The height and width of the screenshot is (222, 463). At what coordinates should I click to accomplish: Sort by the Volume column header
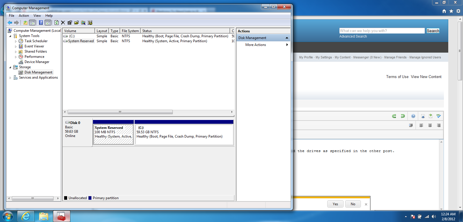pos(79,31)
